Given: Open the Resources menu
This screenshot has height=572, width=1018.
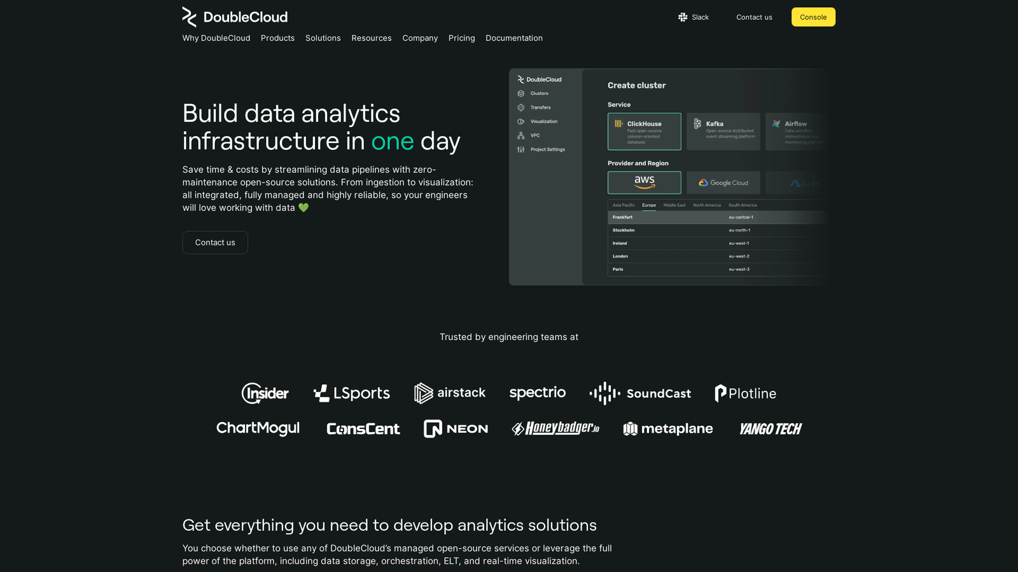Looking at the screenshot, I should point(372,38).
